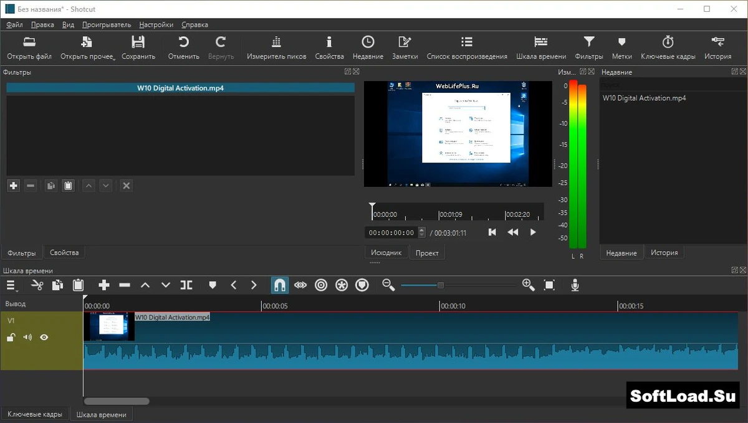Screen dimensions: 748x423
Task: Toggle scrub while dragging eye icon
Action: click(300, 285)
